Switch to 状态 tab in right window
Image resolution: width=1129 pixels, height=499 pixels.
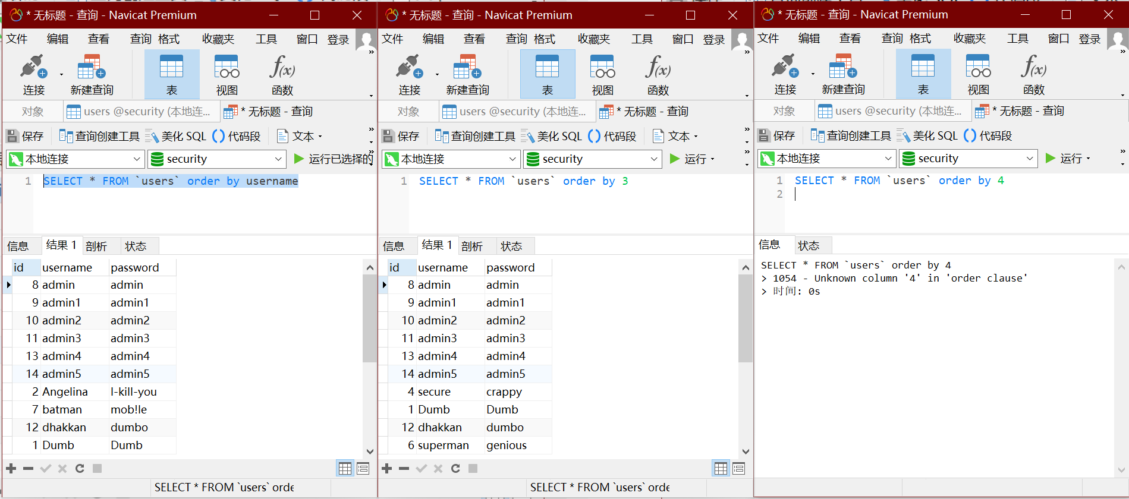click(x=809, y=245)
